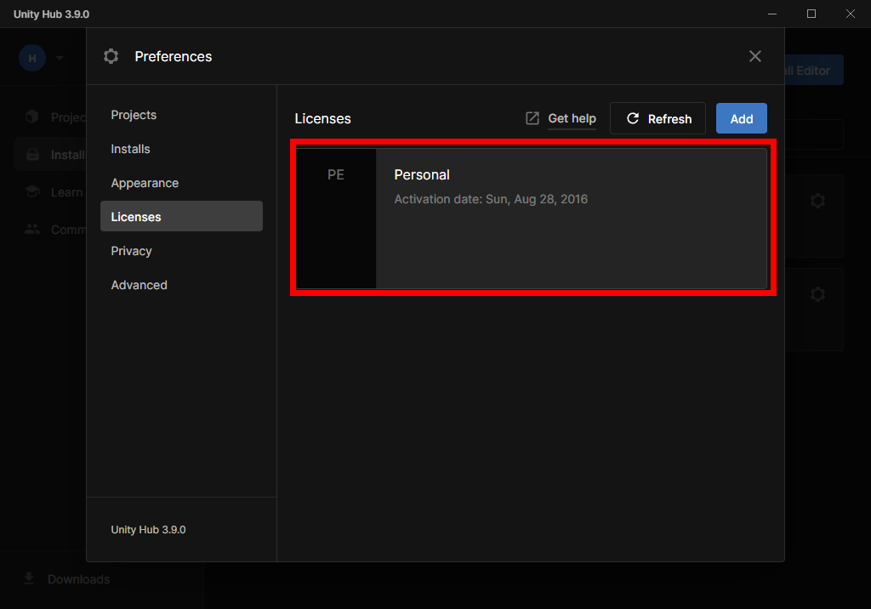Click the Unity Hub 3.9.0 version label in the sidebar
Screen dimensions: 871x609
pyautogui.click(x=148, y=530)
